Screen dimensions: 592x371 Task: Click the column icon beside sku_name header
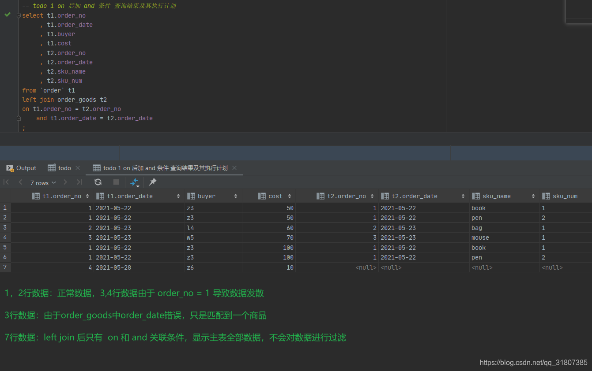point(475,196)
